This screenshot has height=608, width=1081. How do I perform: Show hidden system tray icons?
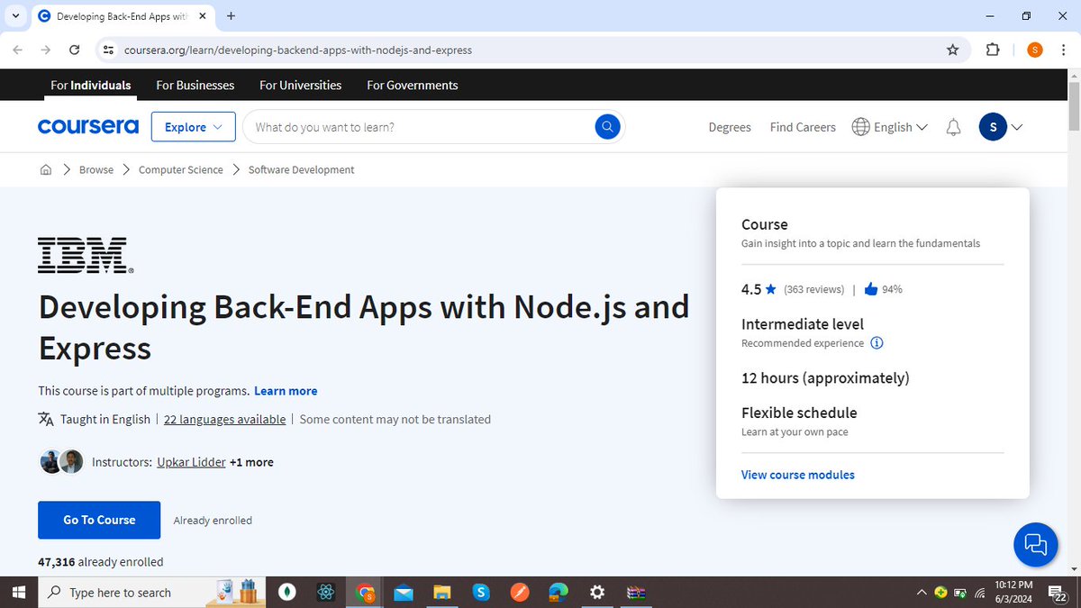click(x=921, y=593)
